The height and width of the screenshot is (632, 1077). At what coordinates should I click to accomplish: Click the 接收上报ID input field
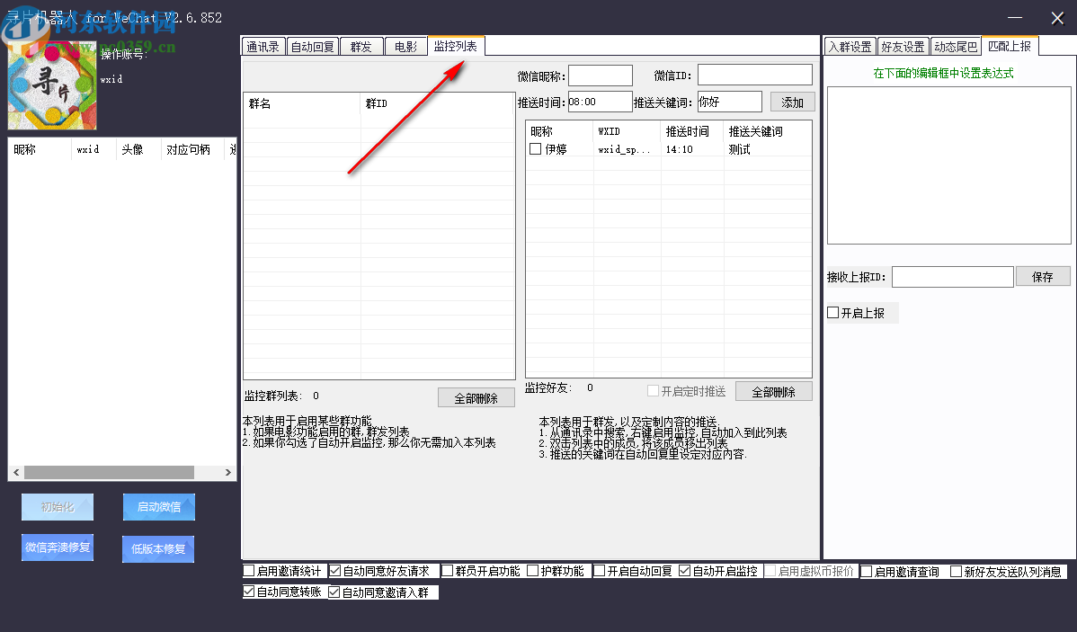click(x=953, y=277)
